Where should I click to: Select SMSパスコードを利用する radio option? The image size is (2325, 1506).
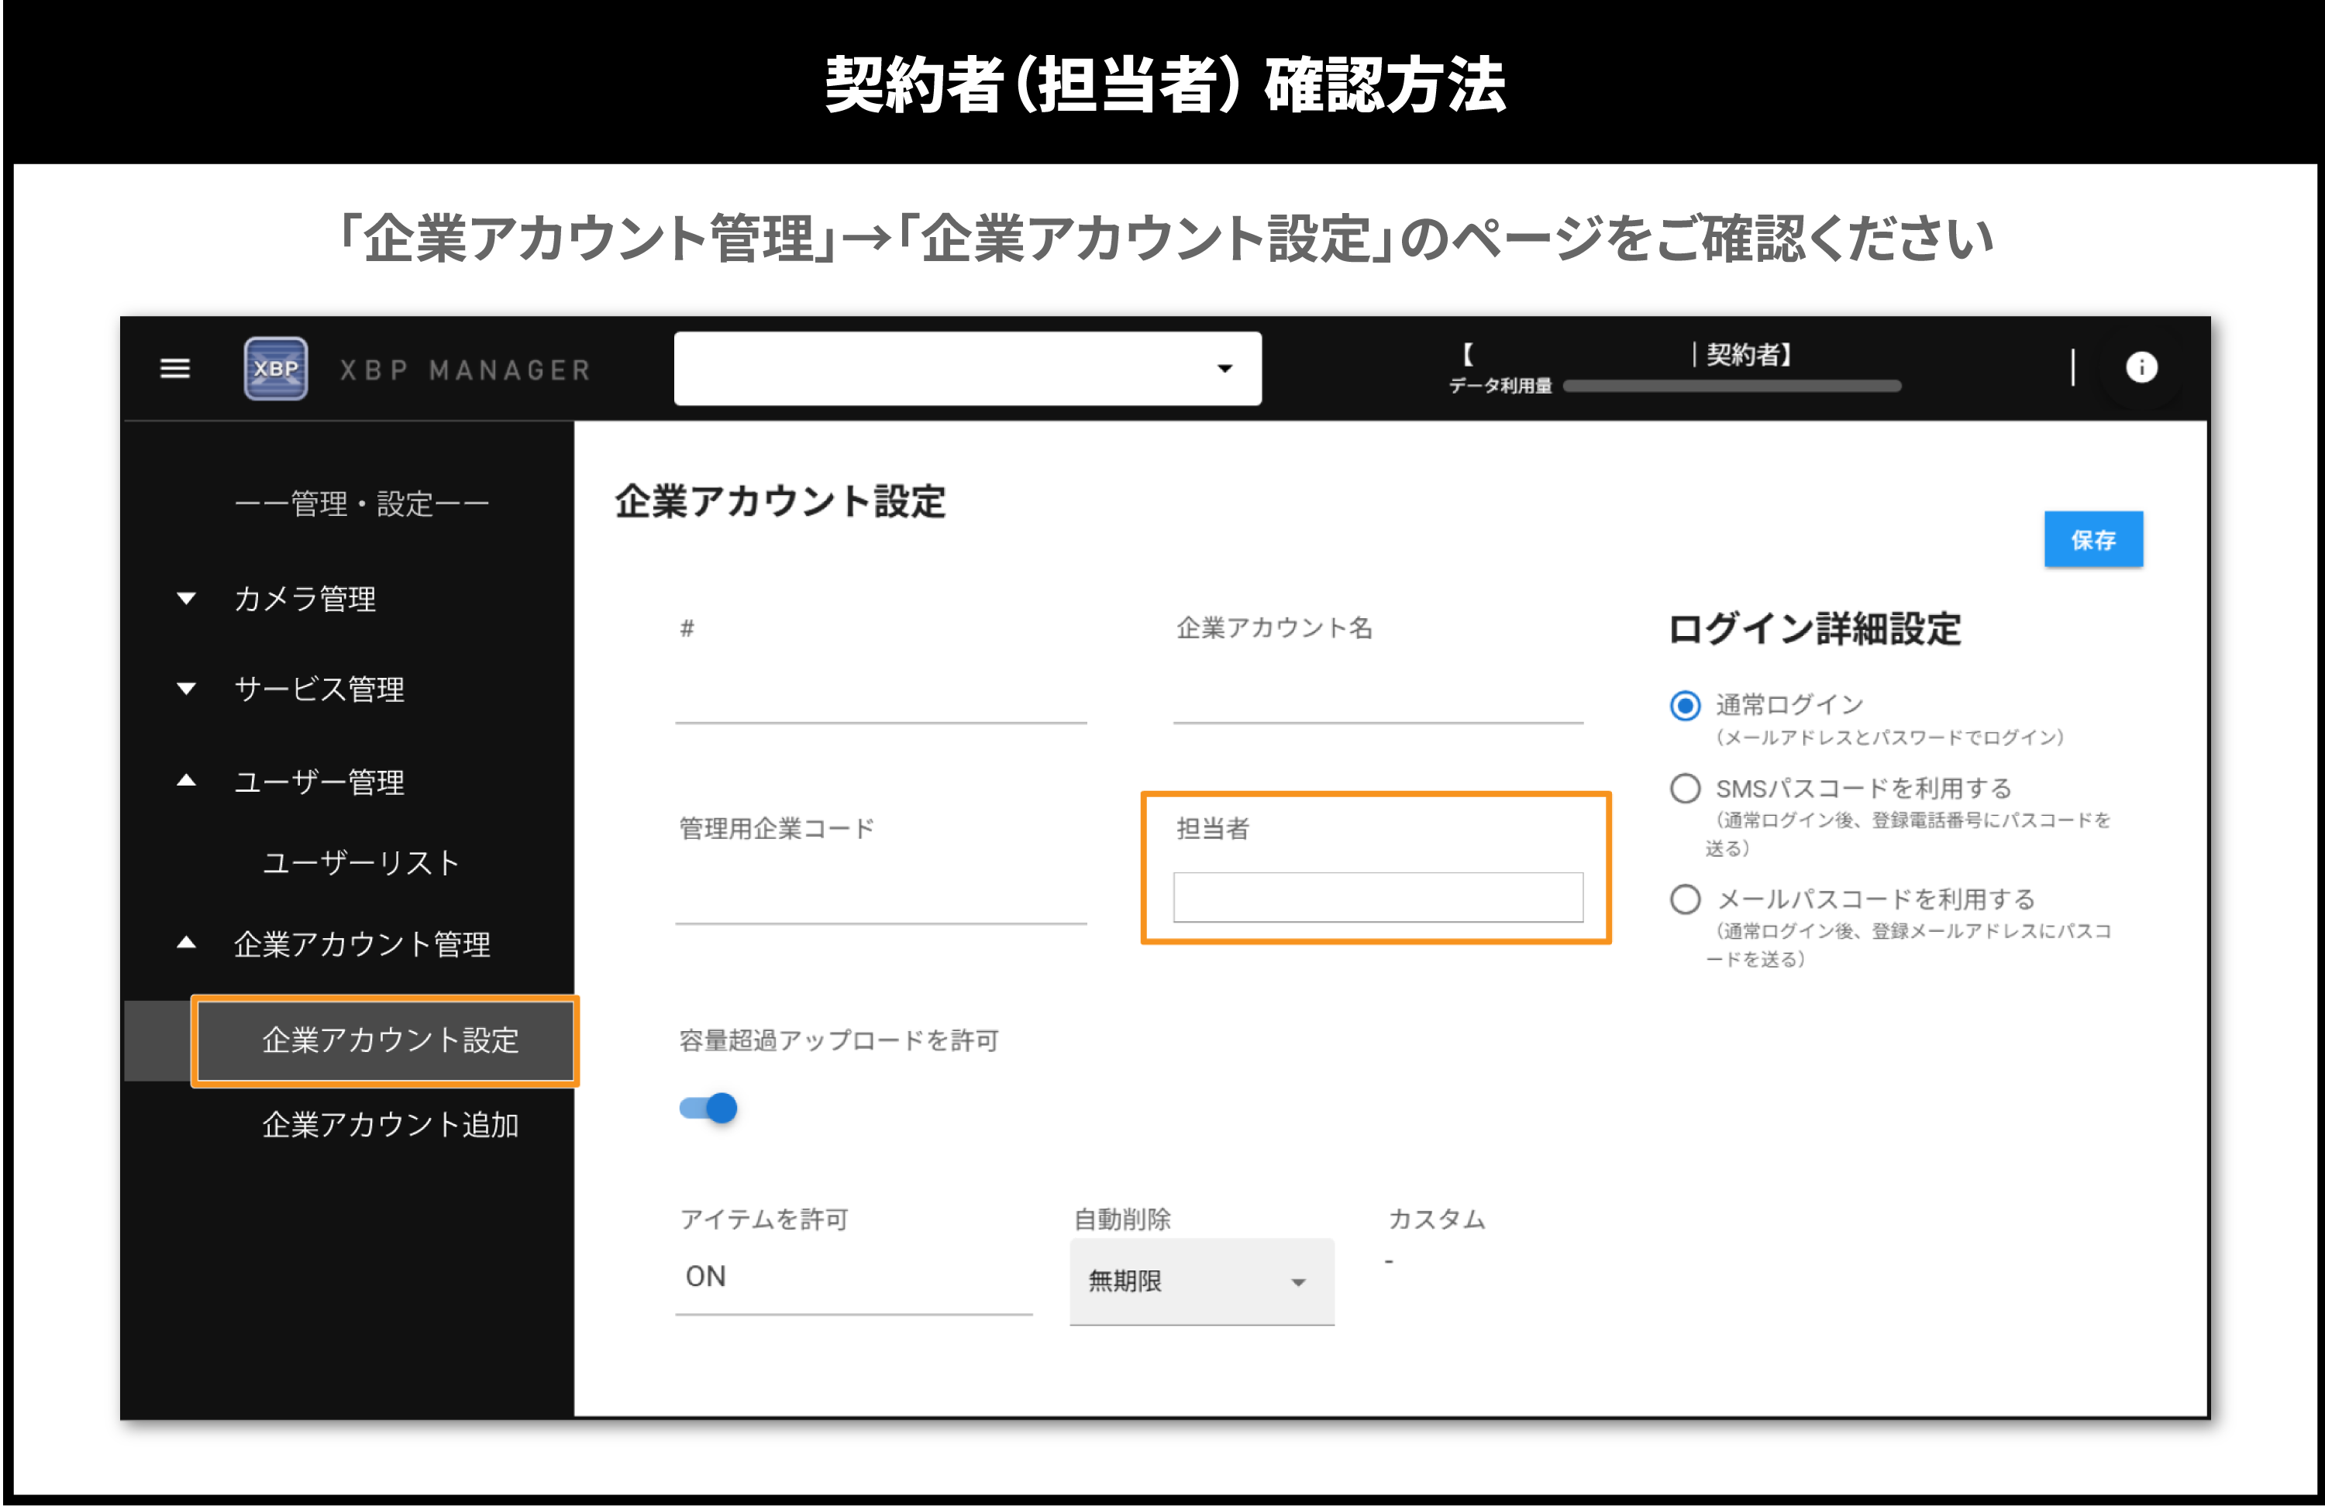[1685, 788]
